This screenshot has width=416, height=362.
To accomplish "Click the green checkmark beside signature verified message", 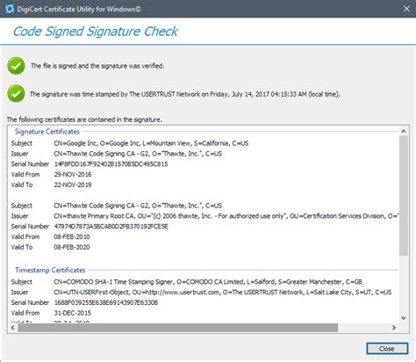I will click(16, 66).
